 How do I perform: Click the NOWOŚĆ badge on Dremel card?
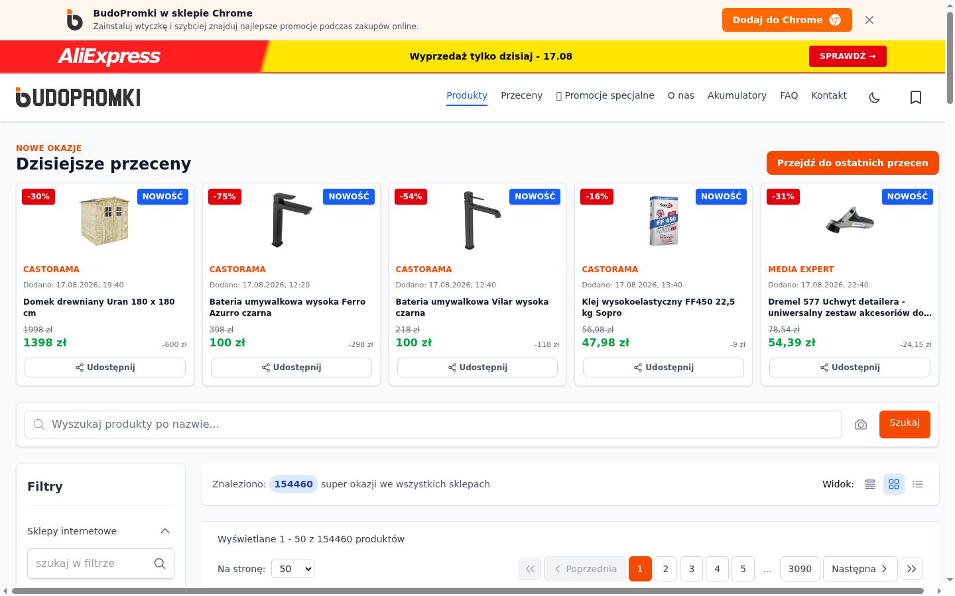[907, 197]
